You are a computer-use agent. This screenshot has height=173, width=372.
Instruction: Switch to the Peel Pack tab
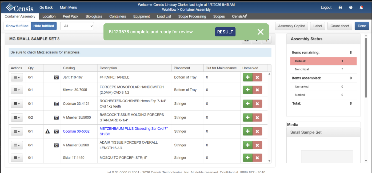coord(71,16)
